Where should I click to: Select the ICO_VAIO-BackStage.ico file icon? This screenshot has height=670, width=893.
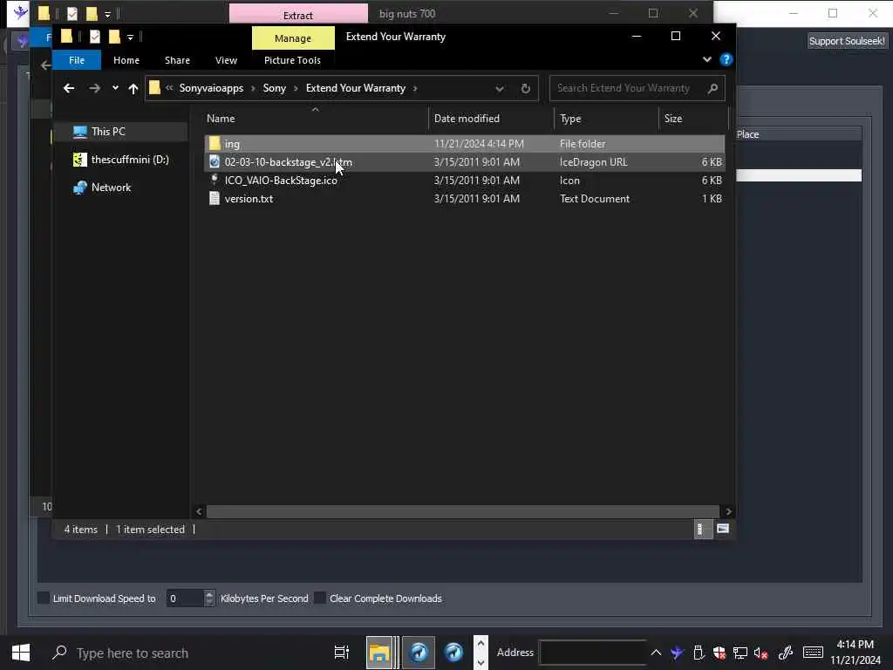(215, 180)
